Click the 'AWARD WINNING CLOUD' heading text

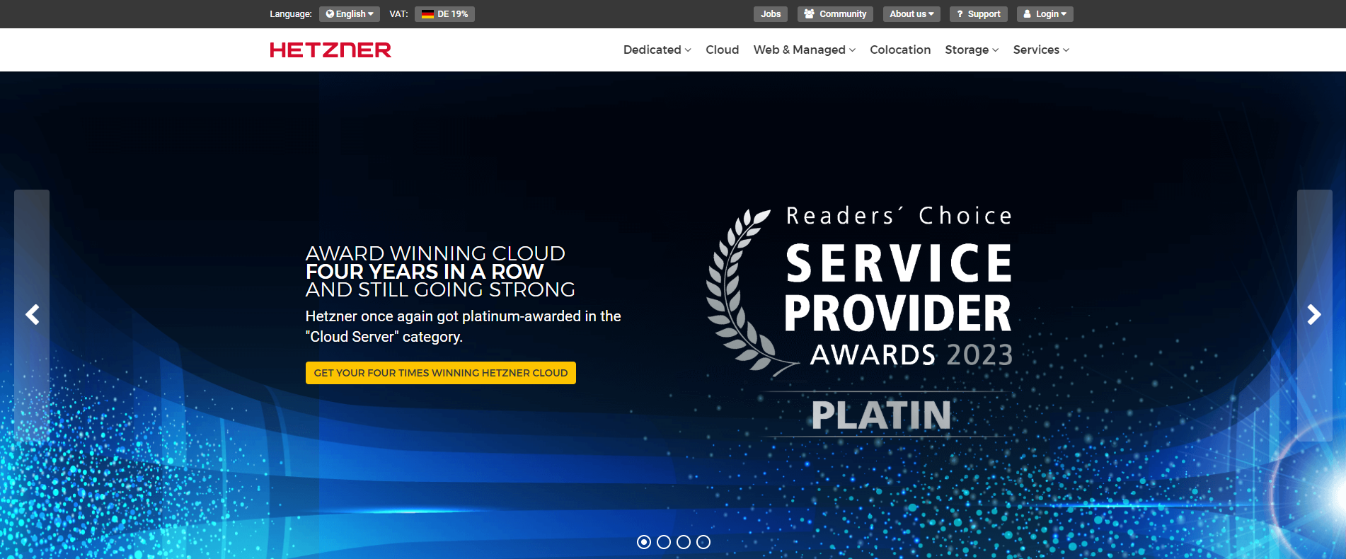click(x=435, y=253)
